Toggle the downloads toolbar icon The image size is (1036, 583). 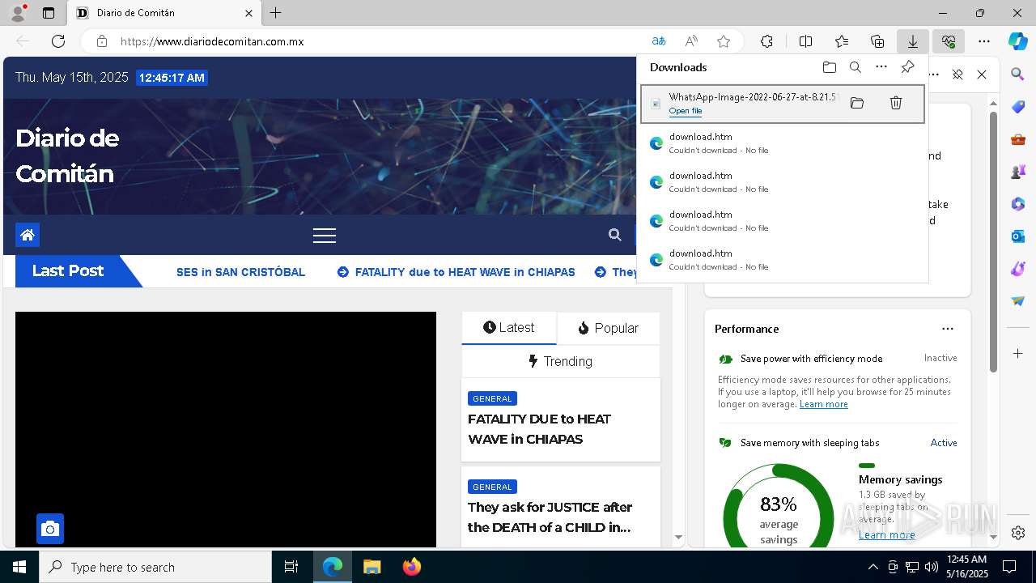point(912,41)
